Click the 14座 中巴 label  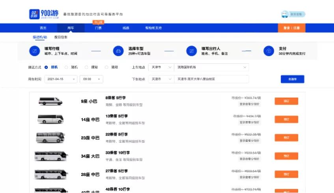click(90, 119)
